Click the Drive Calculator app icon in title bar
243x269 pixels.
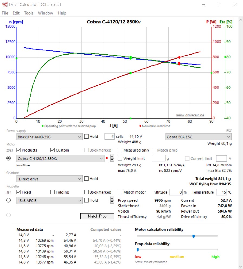coord(5,5)
